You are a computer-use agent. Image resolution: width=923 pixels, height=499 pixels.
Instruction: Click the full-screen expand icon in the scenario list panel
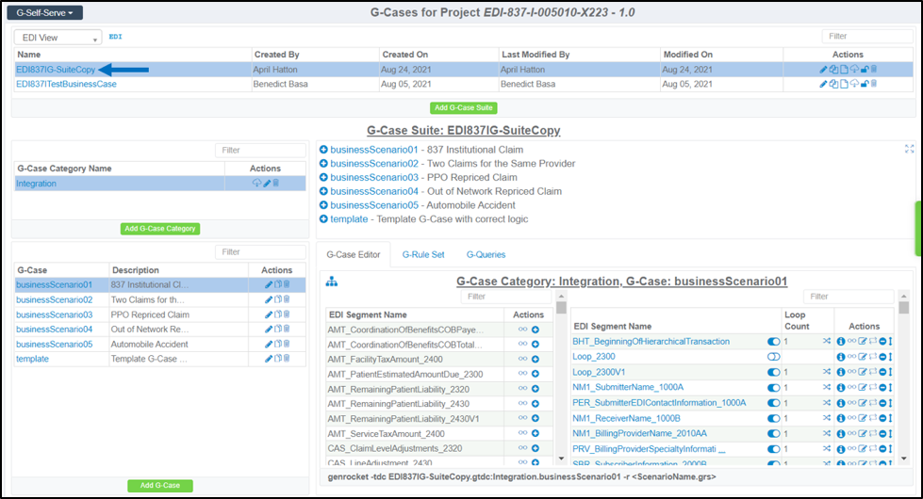(x=910, y=150)
